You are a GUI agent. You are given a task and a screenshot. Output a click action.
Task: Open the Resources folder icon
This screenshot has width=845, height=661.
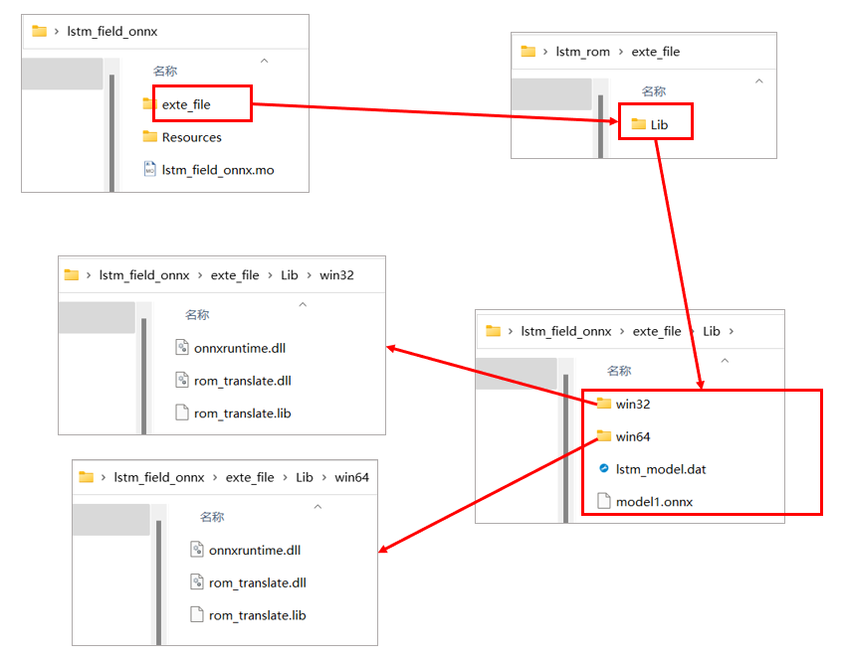149,137
